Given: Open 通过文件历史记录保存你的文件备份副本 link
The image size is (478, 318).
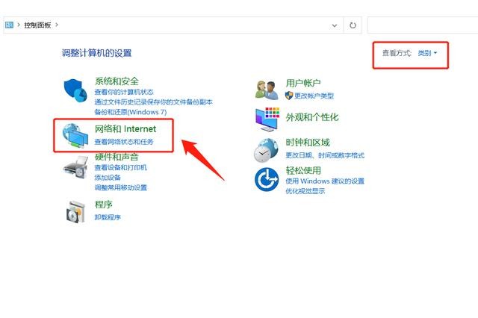Looking at the screenshot, I should pos(153,102).
